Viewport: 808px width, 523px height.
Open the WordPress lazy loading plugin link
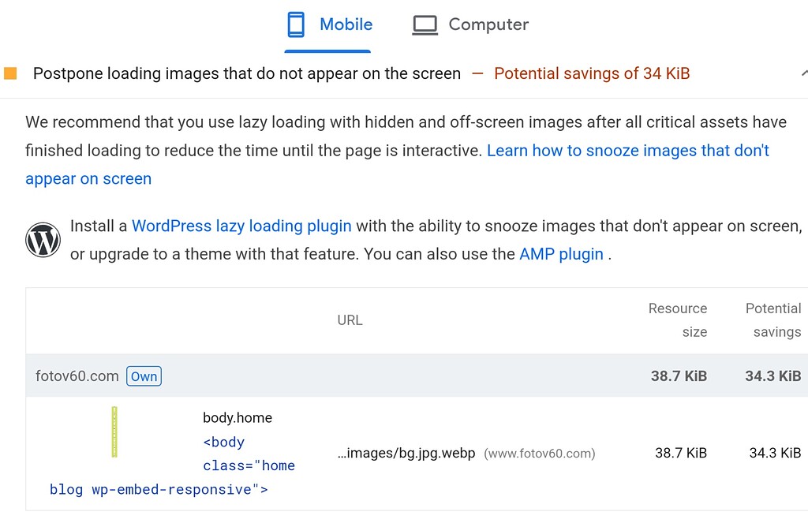coord(241,226)
